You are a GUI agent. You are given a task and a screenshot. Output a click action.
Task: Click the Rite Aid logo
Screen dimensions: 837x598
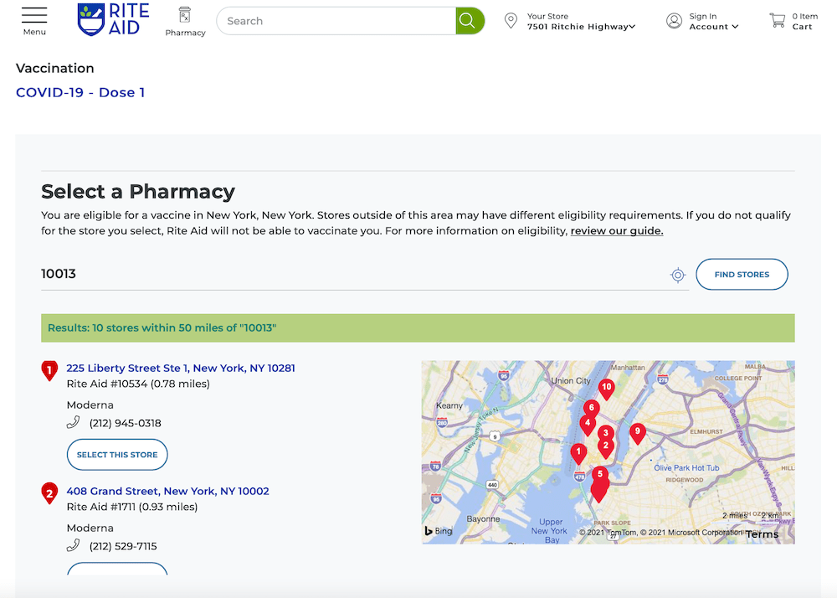pyautogui.click(x=113, y=19)
